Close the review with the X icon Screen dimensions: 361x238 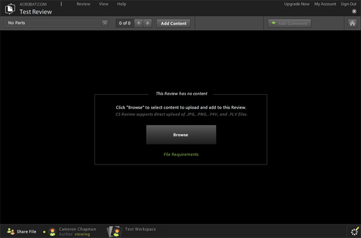pos(354,11)
